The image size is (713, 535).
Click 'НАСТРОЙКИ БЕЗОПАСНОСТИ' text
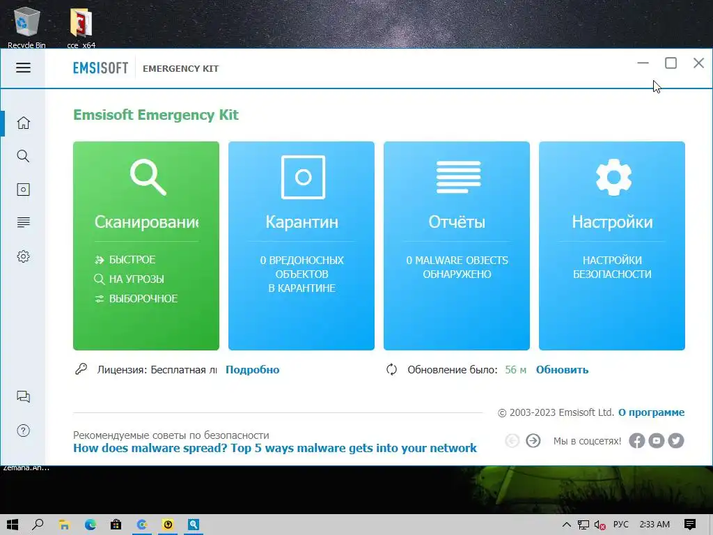point(612,267)
